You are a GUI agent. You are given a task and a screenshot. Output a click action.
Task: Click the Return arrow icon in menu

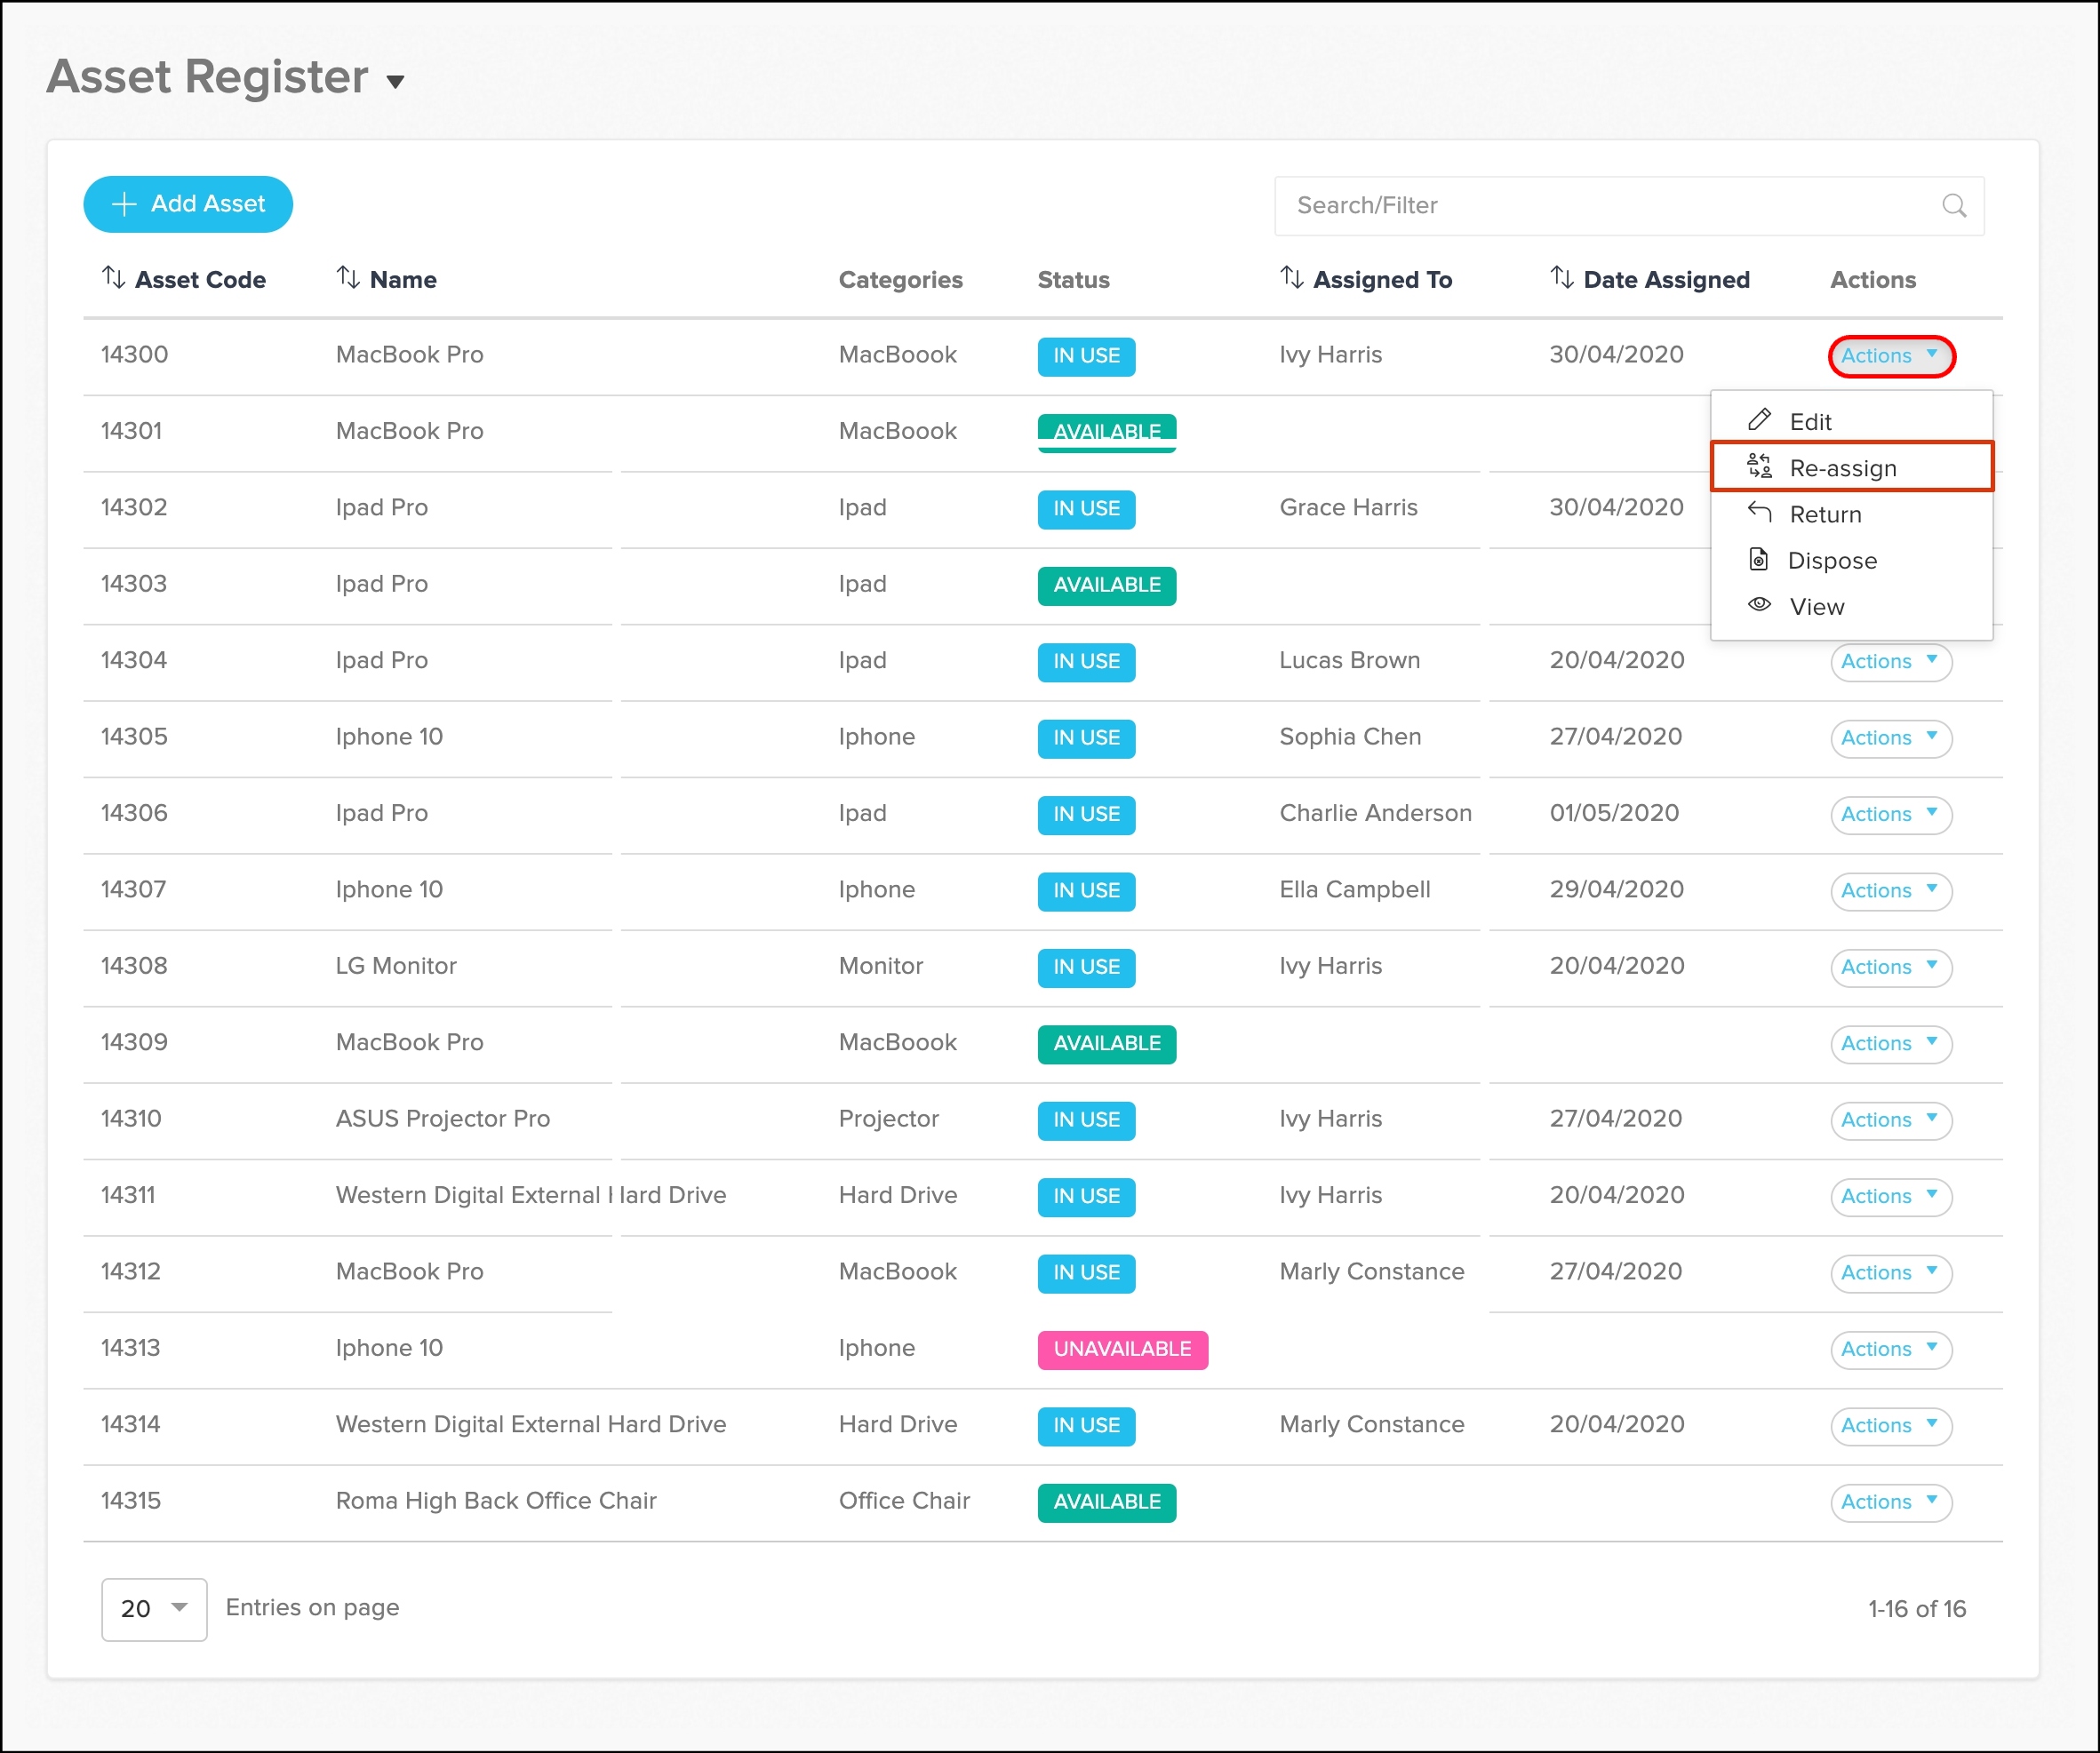[1759, 513]
